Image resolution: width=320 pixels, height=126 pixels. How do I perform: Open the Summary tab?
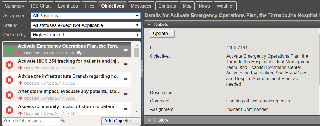click(x=14, y=6)
